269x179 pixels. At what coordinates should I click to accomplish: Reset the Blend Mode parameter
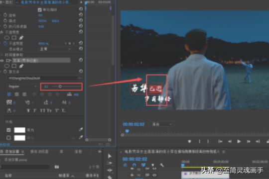point(81,49)
